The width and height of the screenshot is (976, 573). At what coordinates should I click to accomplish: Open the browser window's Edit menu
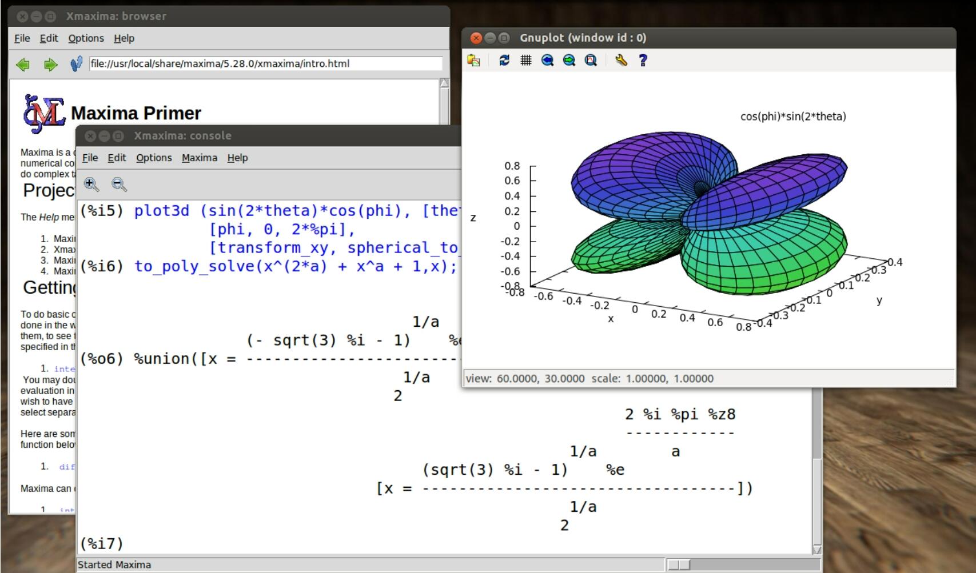click(49, 38)
